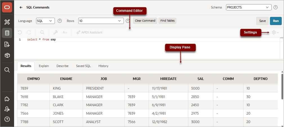Run the SQL command
Viewport: 284px width, 127px height.
[x=276, y=21]
